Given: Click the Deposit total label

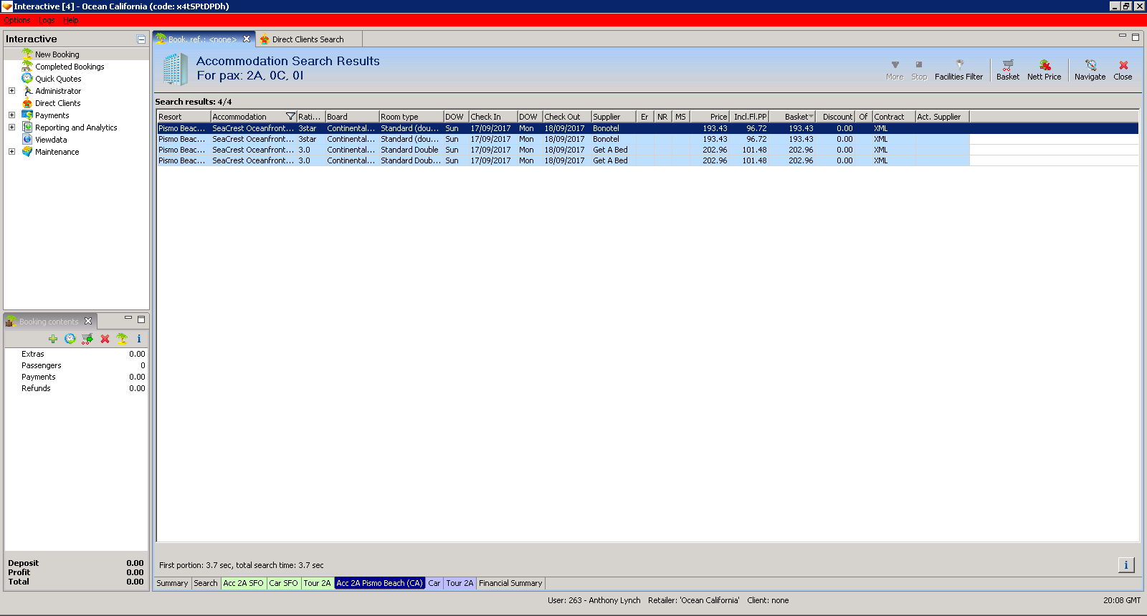Looking at the screenshot, I should click(x=23, y=563).
